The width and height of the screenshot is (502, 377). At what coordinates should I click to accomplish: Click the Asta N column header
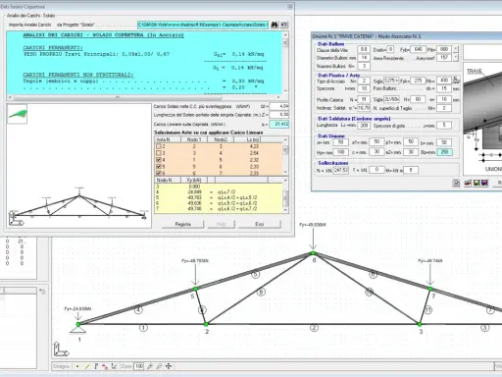click(x=168, y=139)
